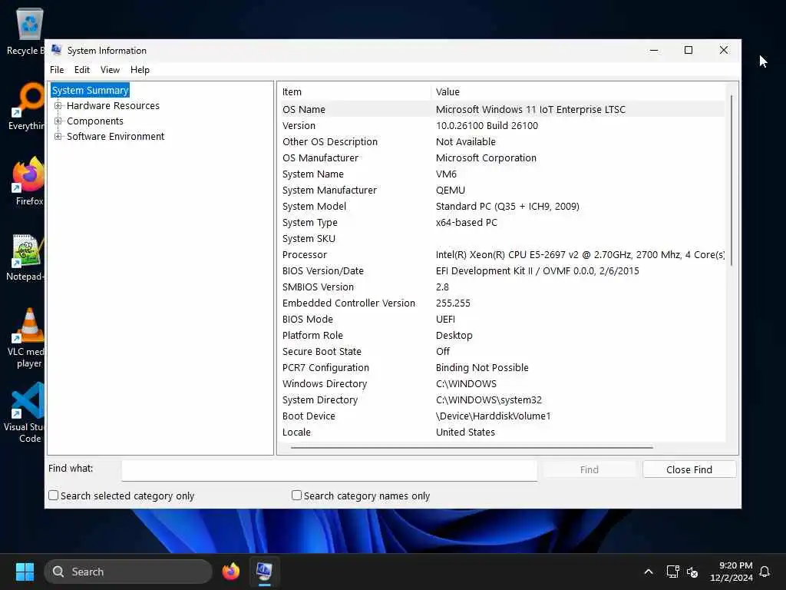The image size is (786, 590).
Task: Select the PCR7 Configuration row
Action: (502, 368)
